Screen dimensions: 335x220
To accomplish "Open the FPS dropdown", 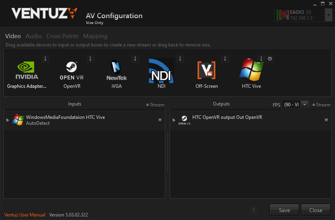I will click(x=304, y=105).
